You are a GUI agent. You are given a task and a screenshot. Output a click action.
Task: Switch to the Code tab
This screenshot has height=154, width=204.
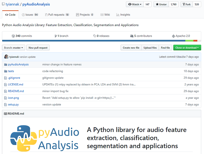point(10,15)
